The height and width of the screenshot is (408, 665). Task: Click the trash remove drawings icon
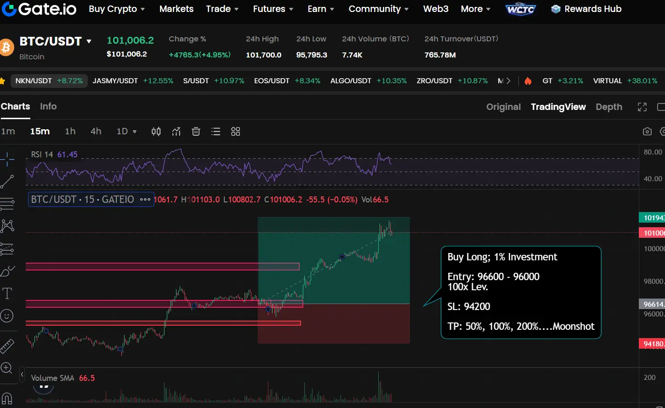coord(196,132)
